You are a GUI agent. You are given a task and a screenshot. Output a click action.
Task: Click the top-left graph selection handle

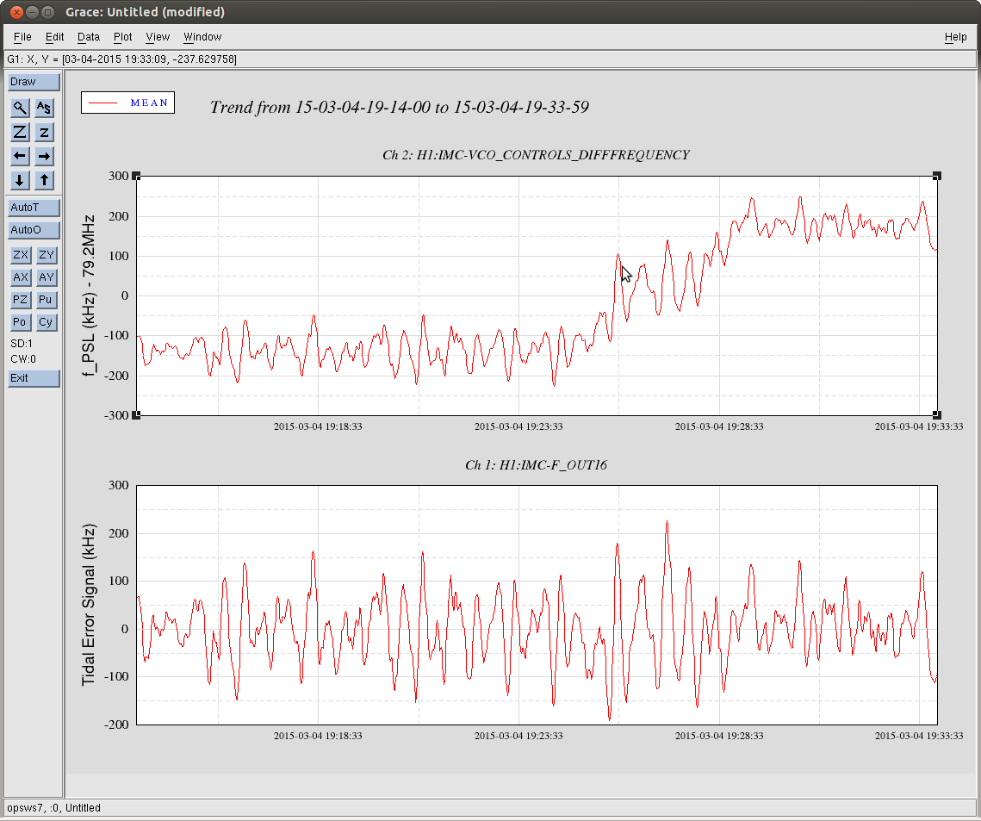tap(136, 177)
